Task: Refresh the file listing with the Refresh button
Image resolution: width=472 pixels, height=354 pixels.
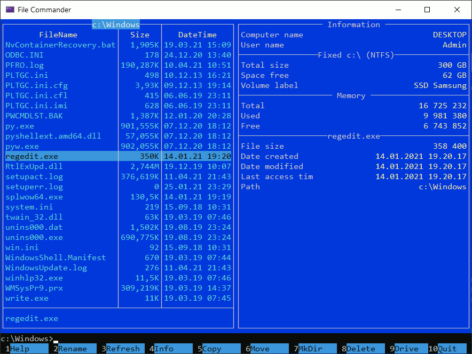Action: point(123,349)
